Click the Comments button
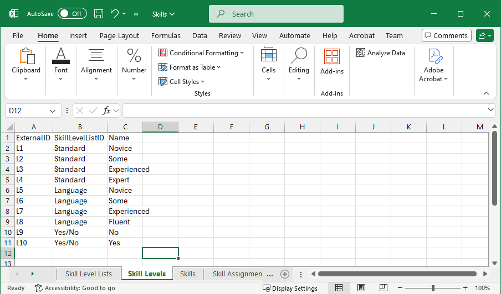Screen dimensions: 501x294 click(446, 35)
